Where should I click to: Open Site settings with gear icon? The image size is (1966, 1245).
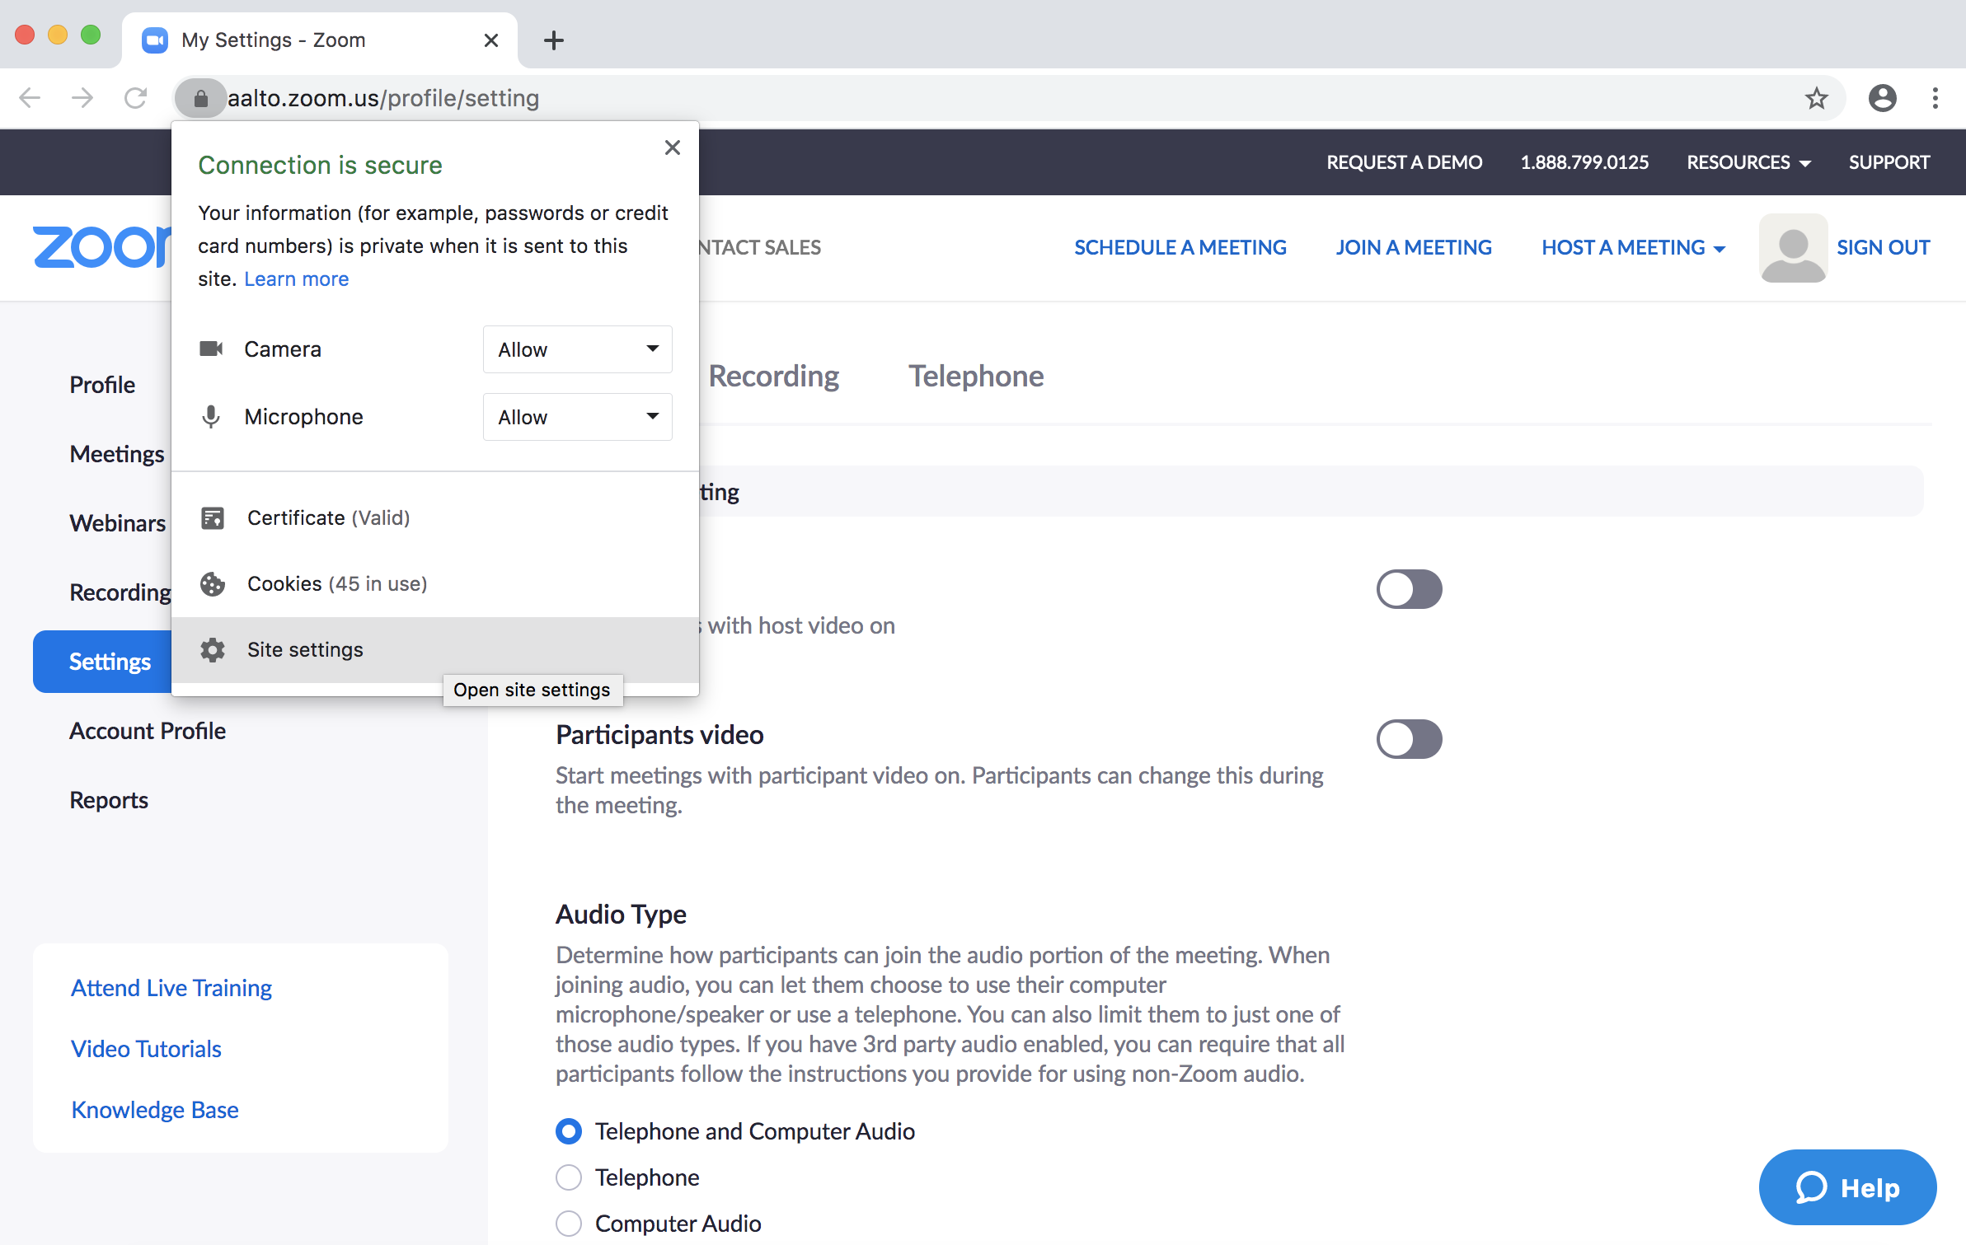point(305,649)
